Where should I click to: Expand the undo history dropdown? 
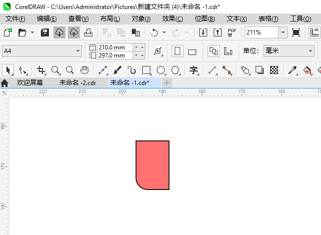pyautogui.click(x=164, y=32)
